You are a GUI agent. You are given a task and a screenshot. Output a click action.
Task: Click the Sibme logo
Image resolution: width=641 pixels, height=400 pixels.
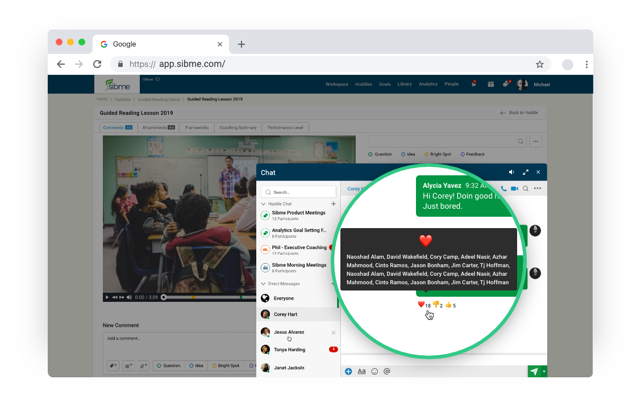[x=118, y=85]
